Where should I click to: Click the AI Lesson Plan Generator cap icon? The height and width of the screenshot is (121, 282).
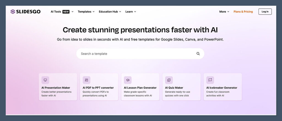click(128, 80)
